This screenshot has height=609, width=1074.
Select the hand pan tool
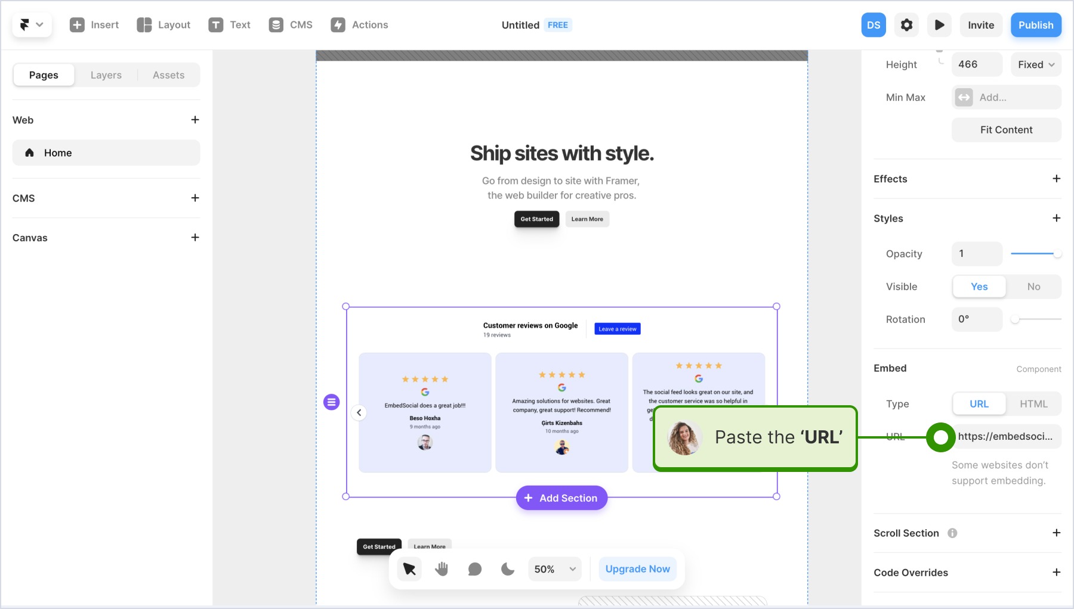442,569
